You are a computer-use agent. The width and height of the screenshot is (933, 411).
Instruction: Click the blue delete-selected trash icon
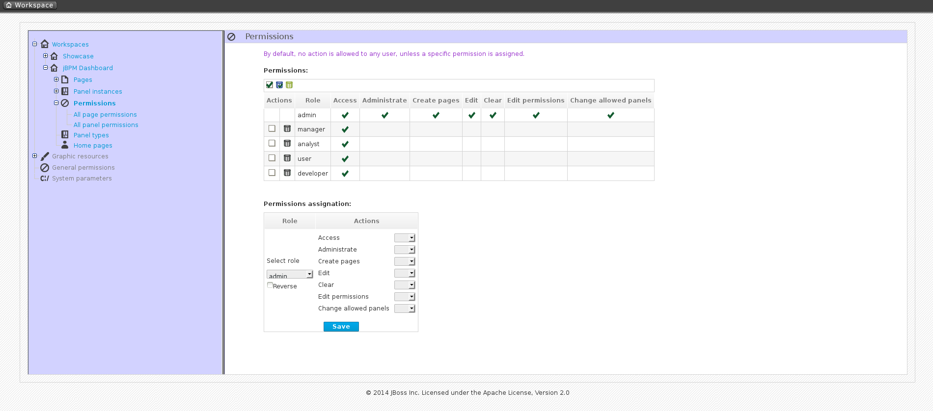click(x=279, y=85)
